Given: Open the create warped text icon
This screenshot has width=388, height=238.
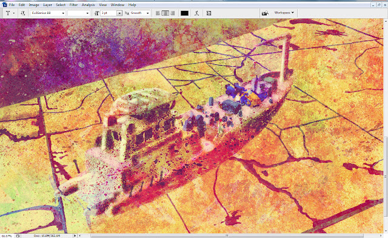Looking at the screenshot, I should (x=196, y=13).
